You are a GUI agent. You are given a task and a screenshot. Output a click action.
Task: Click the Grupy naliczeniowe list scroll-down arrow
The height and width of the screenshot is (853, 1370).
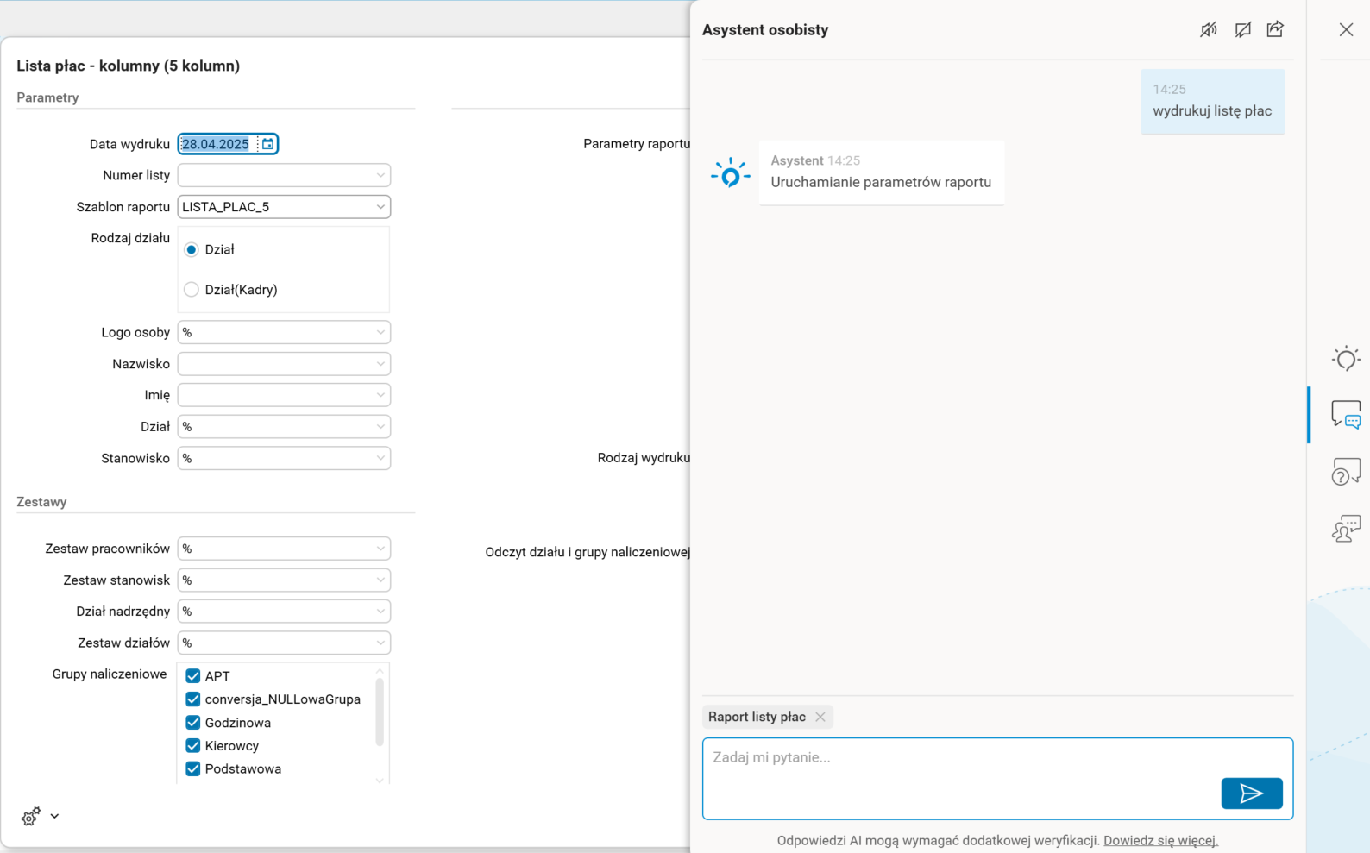pos(380,780)
